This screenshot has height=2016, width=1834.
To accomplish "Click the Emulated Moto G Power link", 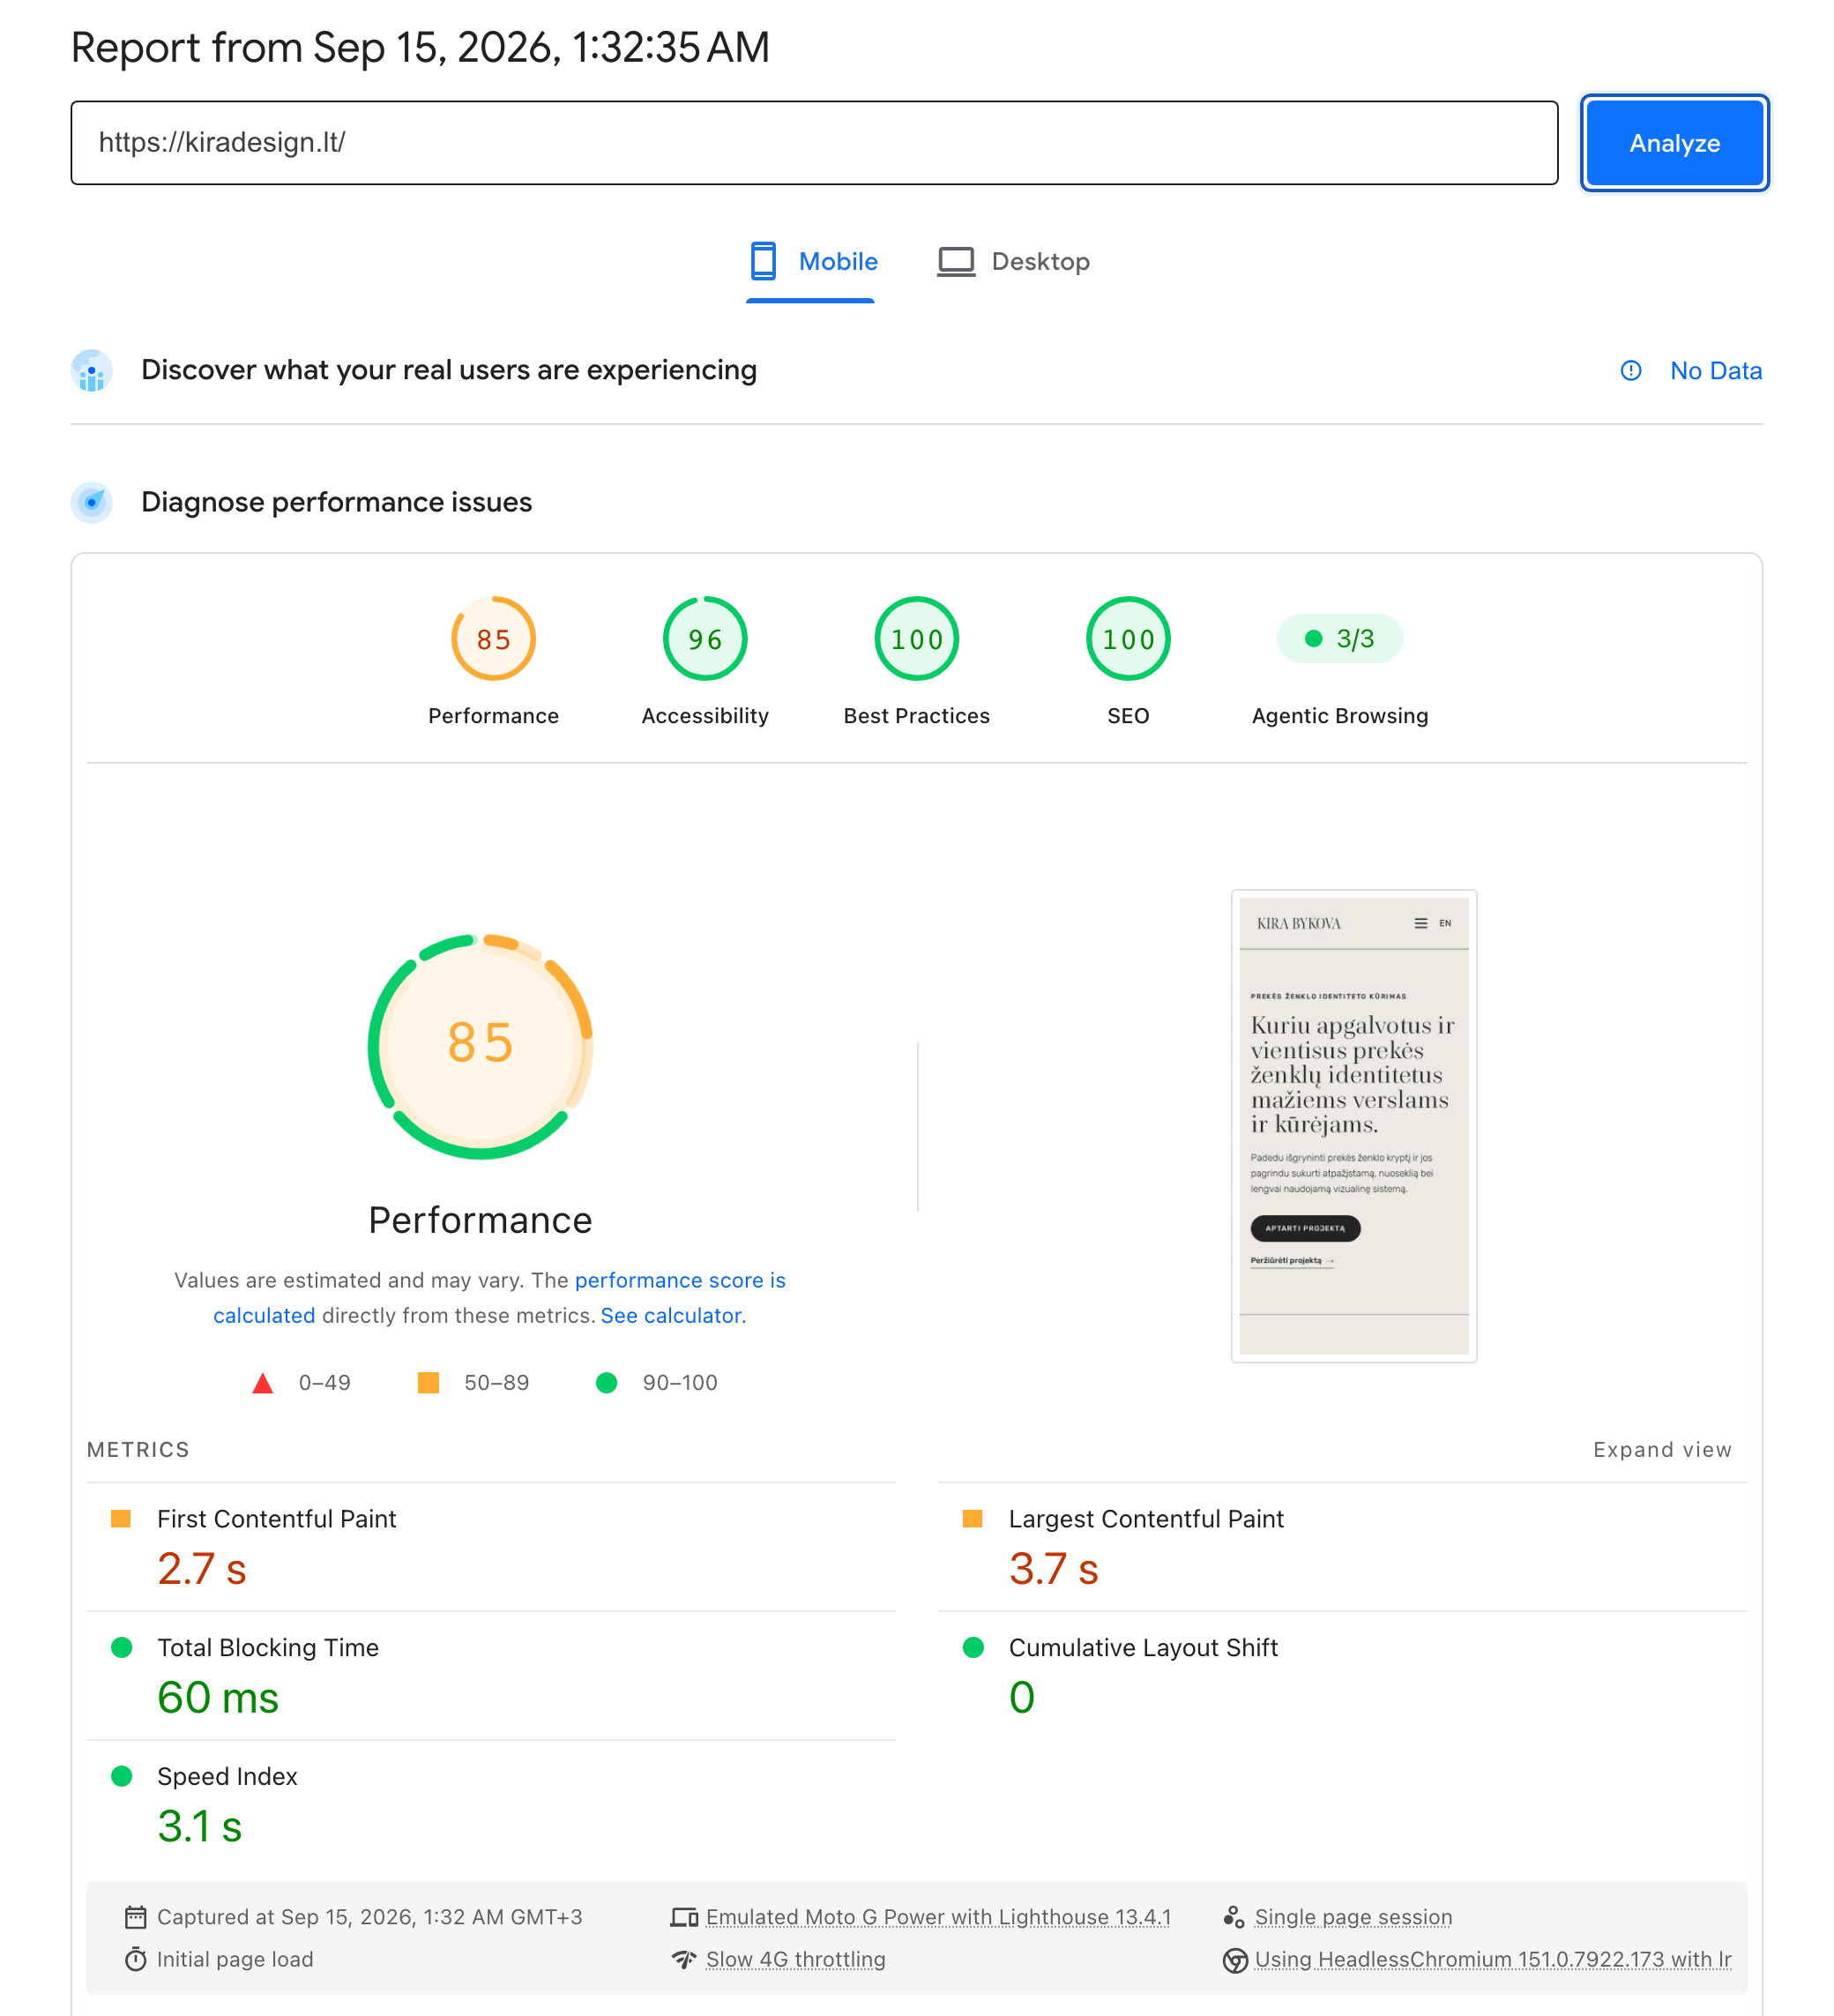I will 938,1916.
